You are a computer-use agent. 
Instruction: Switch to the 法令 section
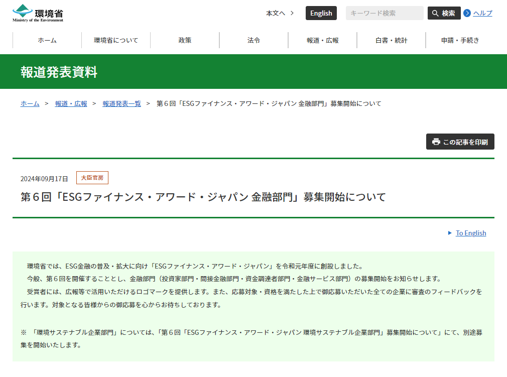coord(253,40)
